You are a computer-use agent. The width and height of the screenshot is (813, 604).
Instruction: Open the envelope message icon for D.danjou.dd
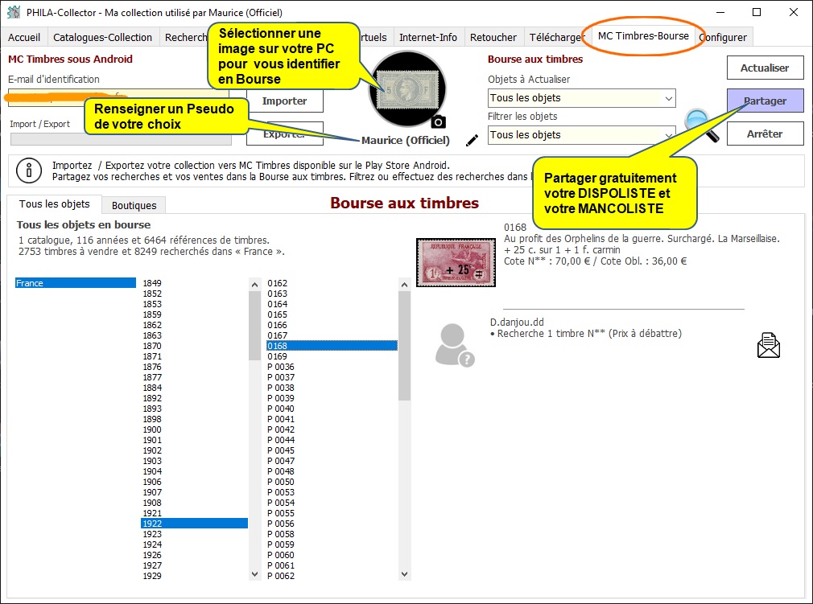pos(769,345)
